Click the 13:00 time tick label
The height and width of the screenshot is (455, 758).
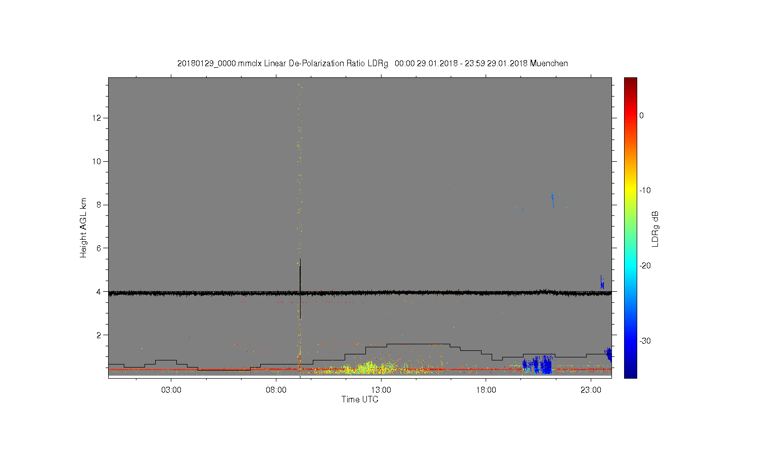click(x=381, y=390)
